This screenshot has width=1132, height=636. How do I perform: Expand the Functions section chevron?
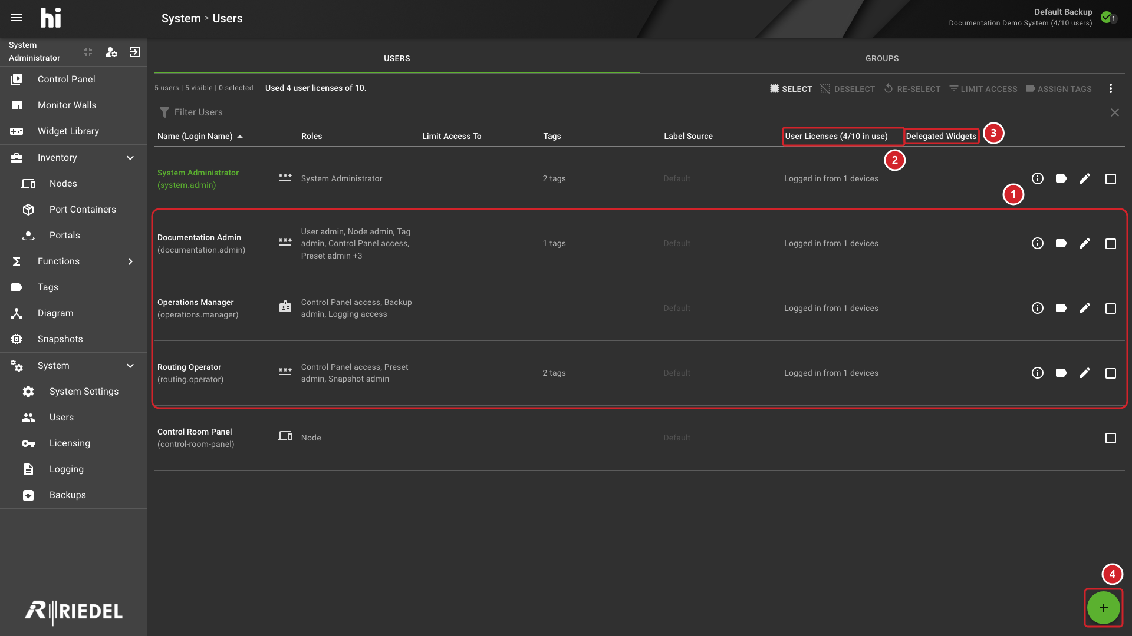[130, 261]
